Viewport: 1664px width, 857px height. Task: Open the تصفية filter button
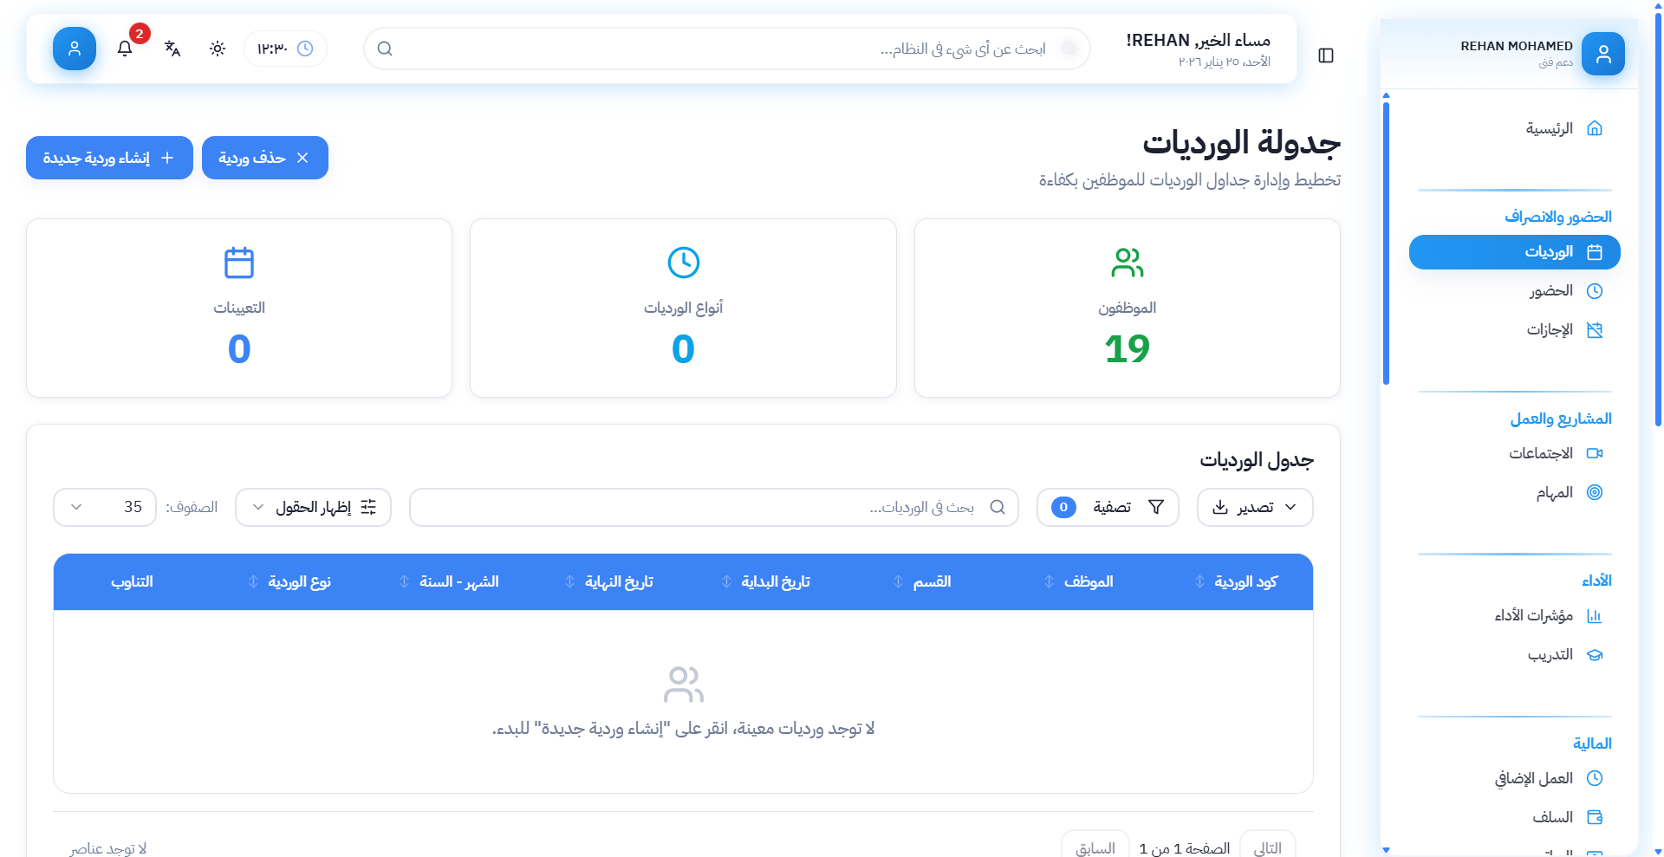click(x=1107, y=507)
